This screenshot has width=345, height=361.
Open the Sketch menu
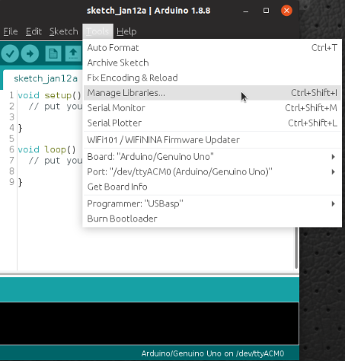tap(63, 31)
